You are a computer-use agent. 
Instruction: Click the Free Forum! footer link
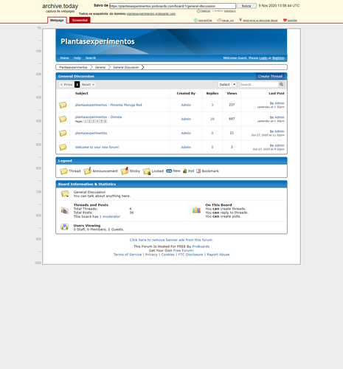184,250
